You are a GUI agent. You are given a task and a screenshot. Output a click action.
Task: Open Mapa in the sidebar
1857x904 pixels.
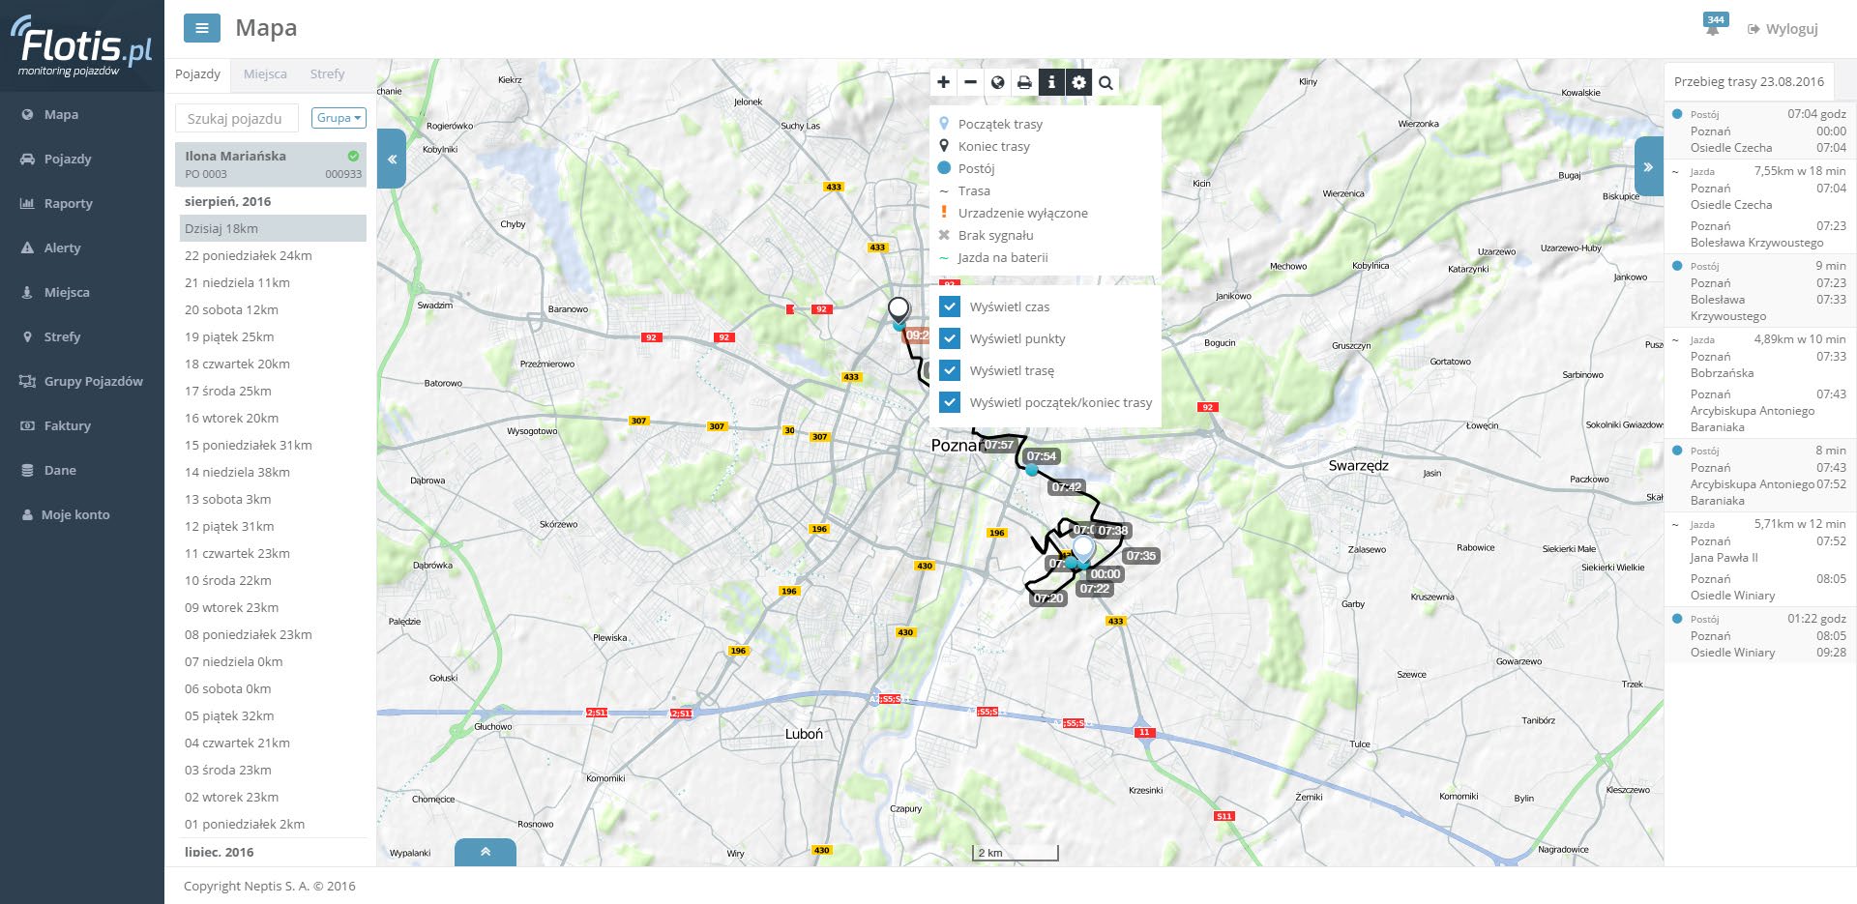61,114
